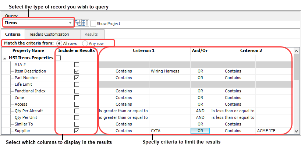This screenshot has width=301, height=145.
Task: Click Criterion 1 value field for Part Number
Action: (170, 78)
